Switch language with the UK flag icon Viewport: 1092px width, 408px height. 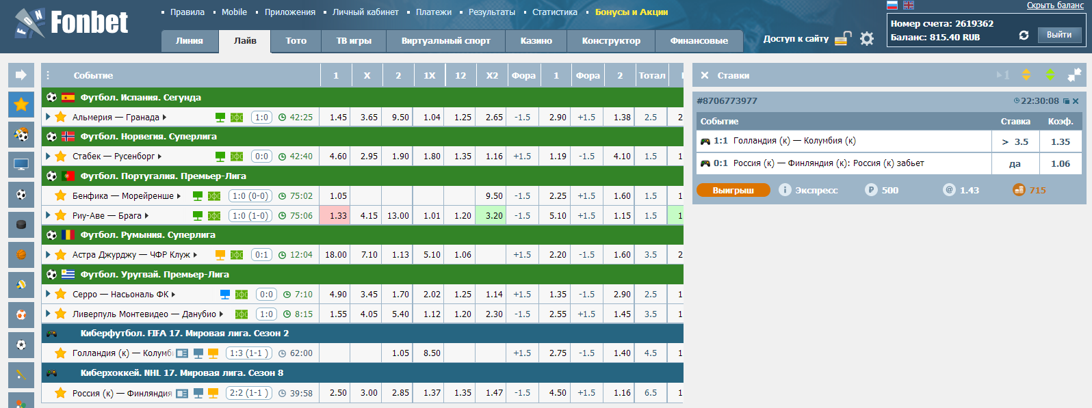pyautogui.click(x=909, y=5)
